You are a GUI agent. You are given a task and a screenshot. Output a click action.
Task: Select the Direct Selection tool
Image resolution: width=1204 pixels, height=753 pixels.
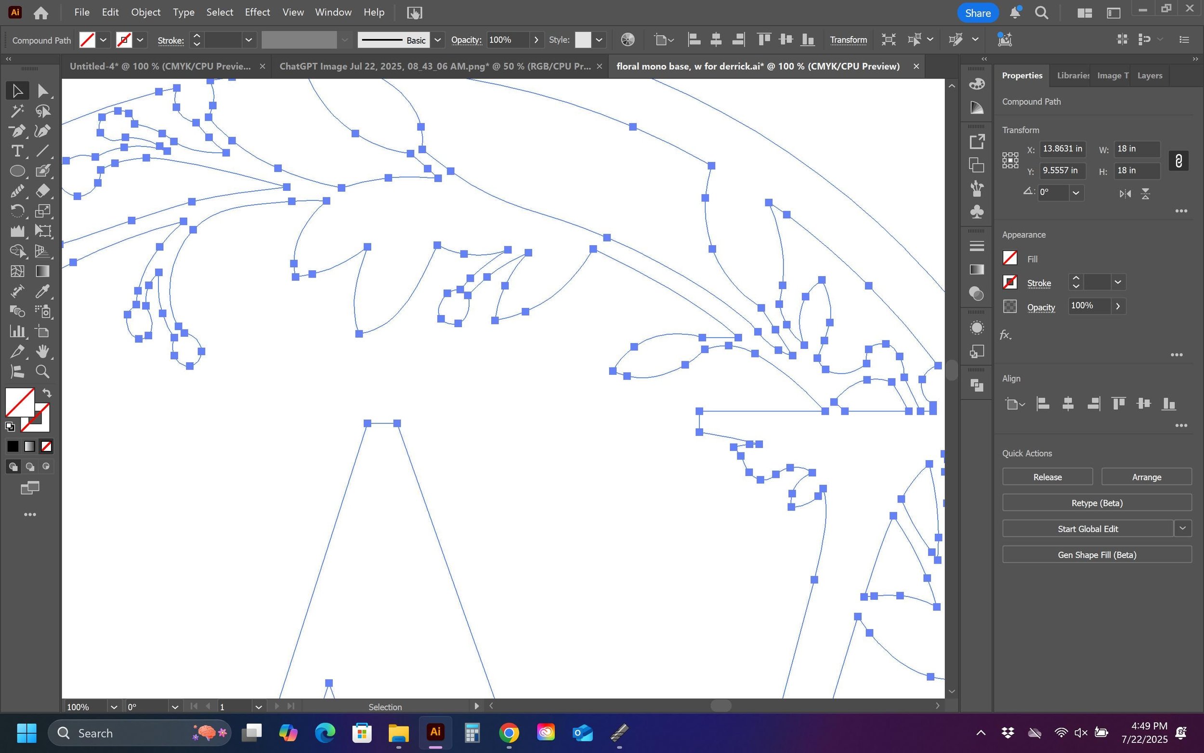pos(42,91)
